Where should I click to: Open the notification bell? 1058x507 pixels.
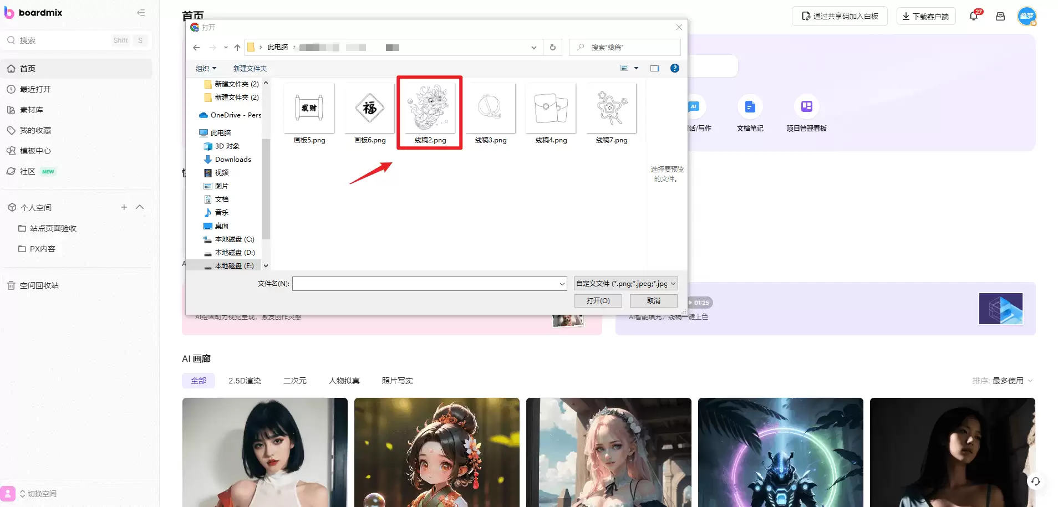[974, 16]
